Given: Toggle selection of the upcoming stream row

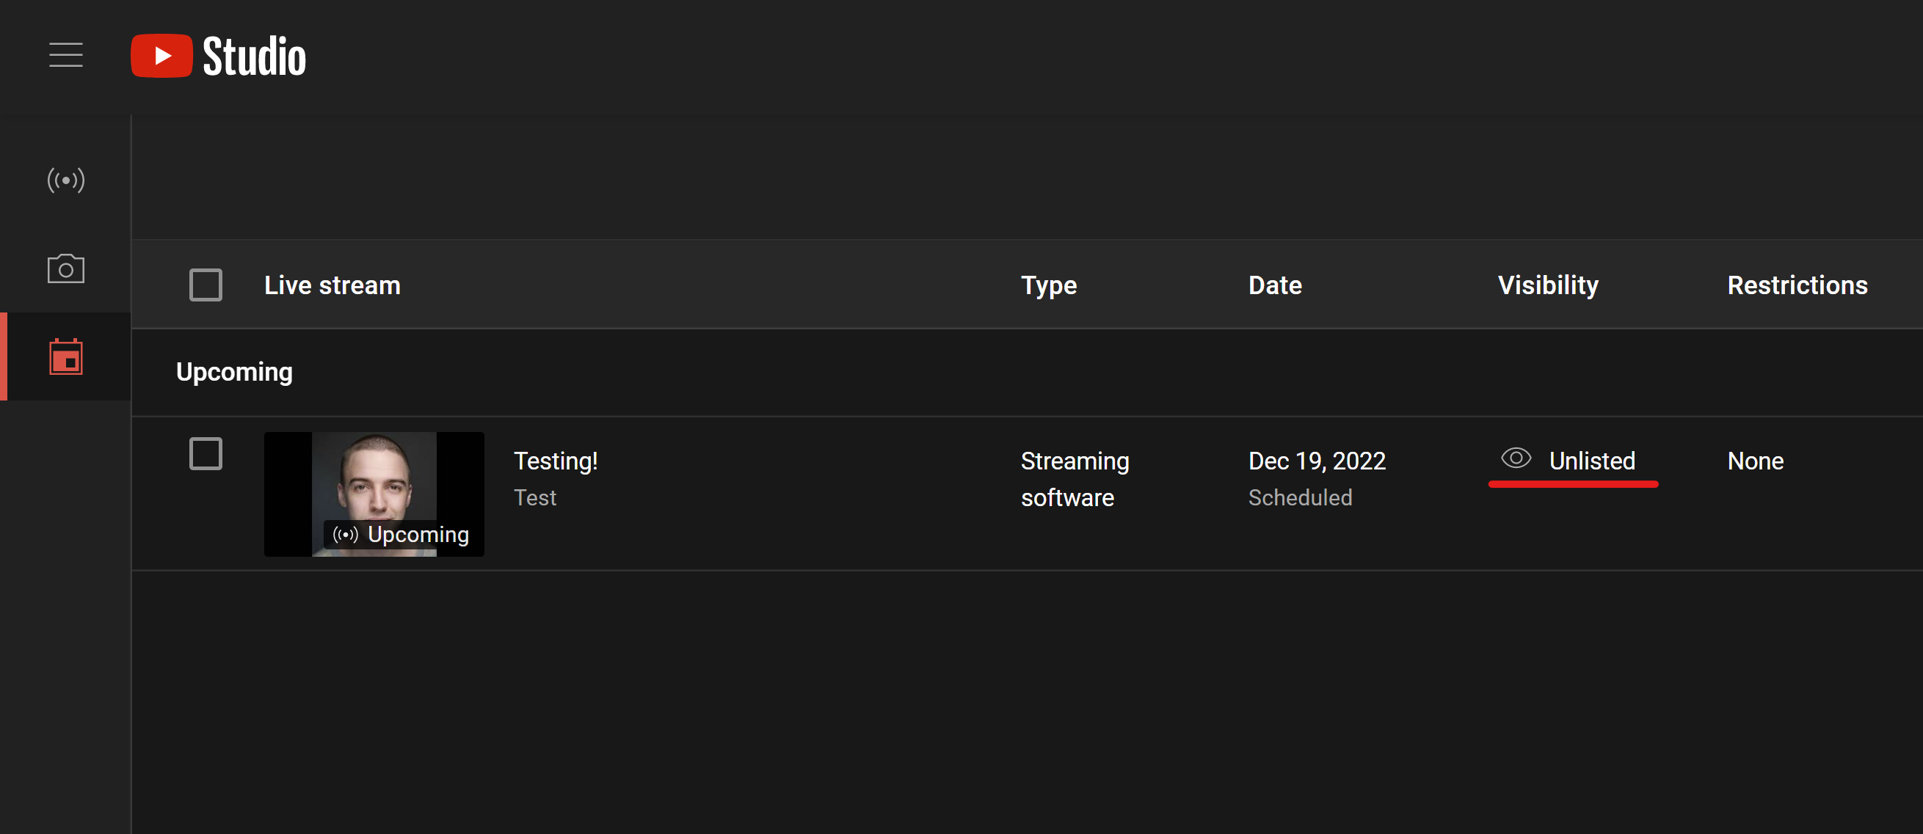Looking at the screenshot, I should [x=206, y=453].
